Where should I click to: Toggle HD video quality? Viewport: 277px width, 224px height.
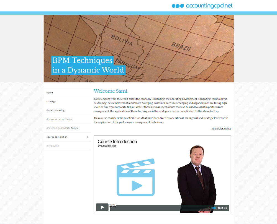[220, 208]
